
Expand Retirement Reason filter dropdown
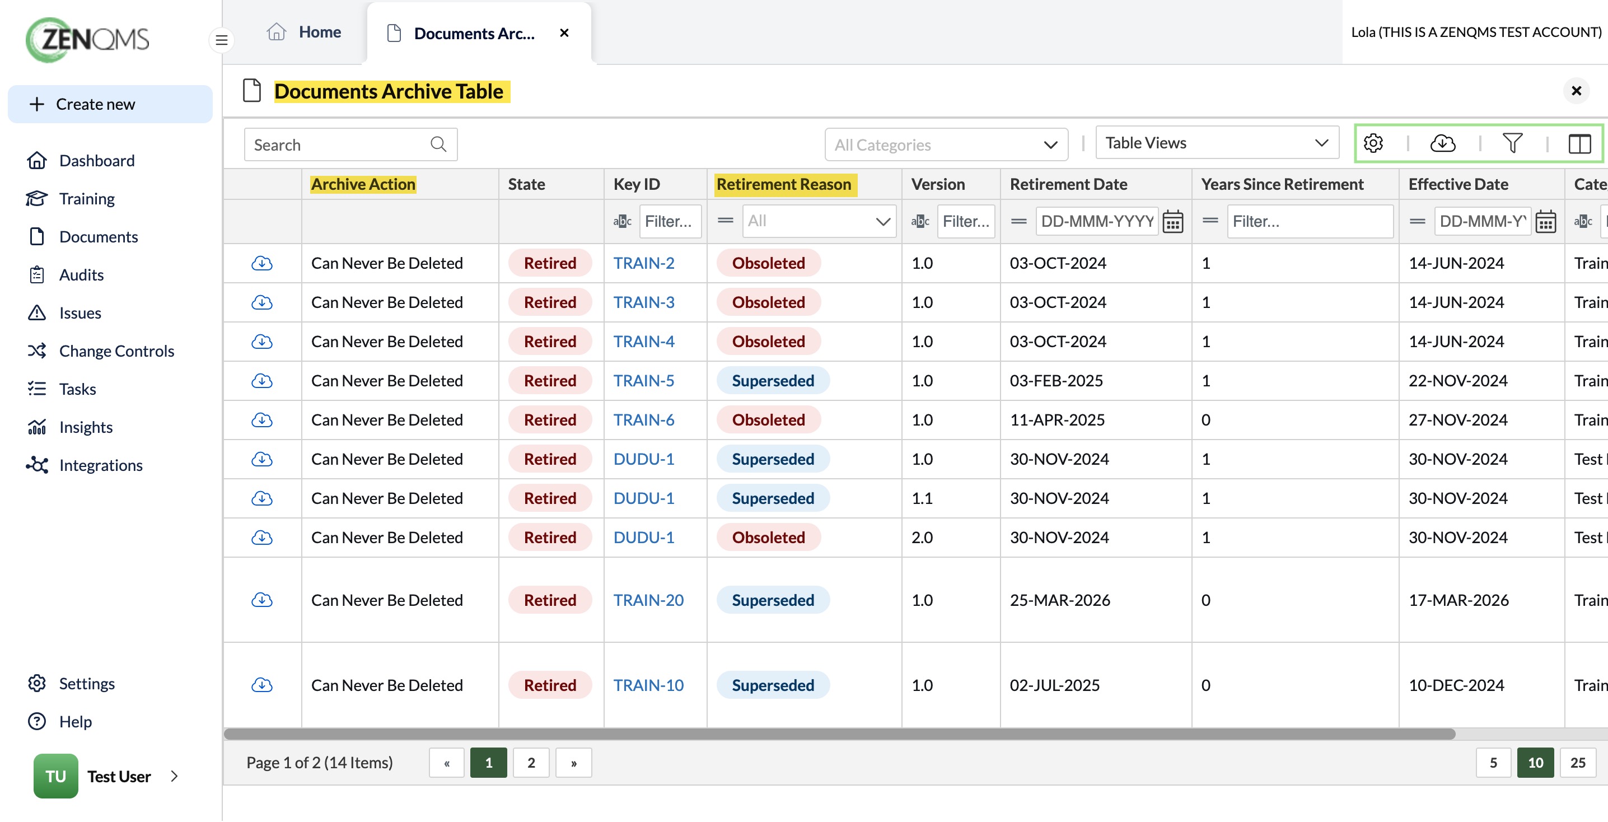pos(819,221)
